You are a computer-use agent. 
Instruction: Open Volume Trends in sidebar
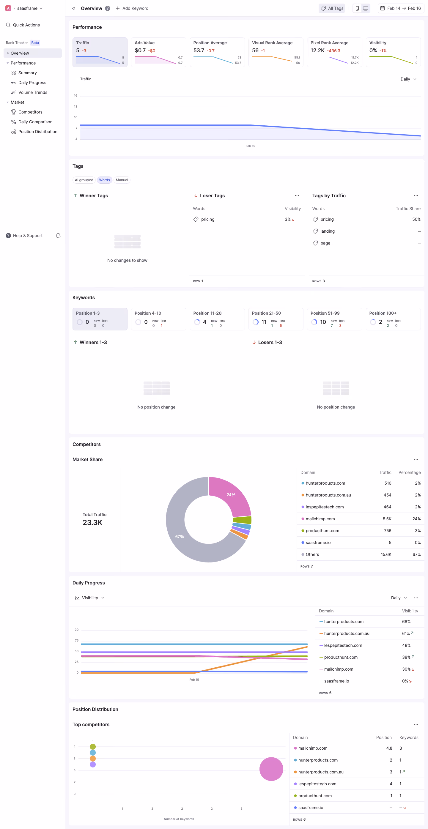32,92
